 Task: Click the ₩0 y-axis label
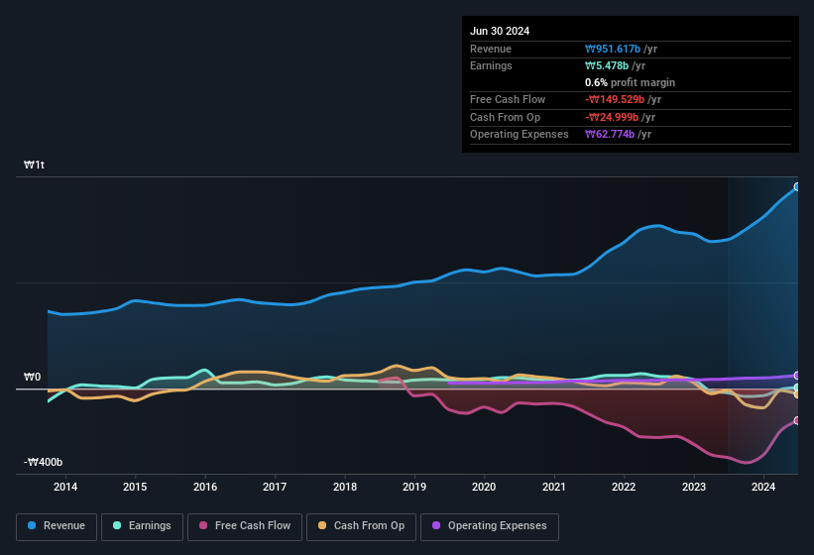(x=32, y=377)
